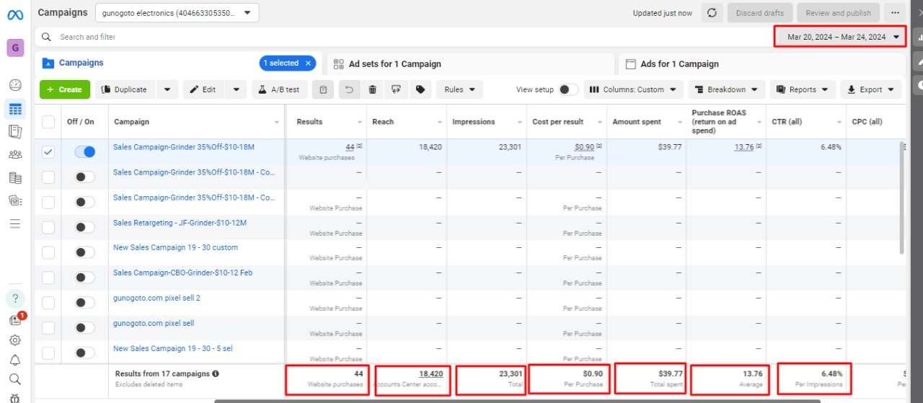Image resolution: width=923 pixels, height=403 pixels.
Task: Open the gunogoto electronics account dropdown
Action: tap(177, 13)
